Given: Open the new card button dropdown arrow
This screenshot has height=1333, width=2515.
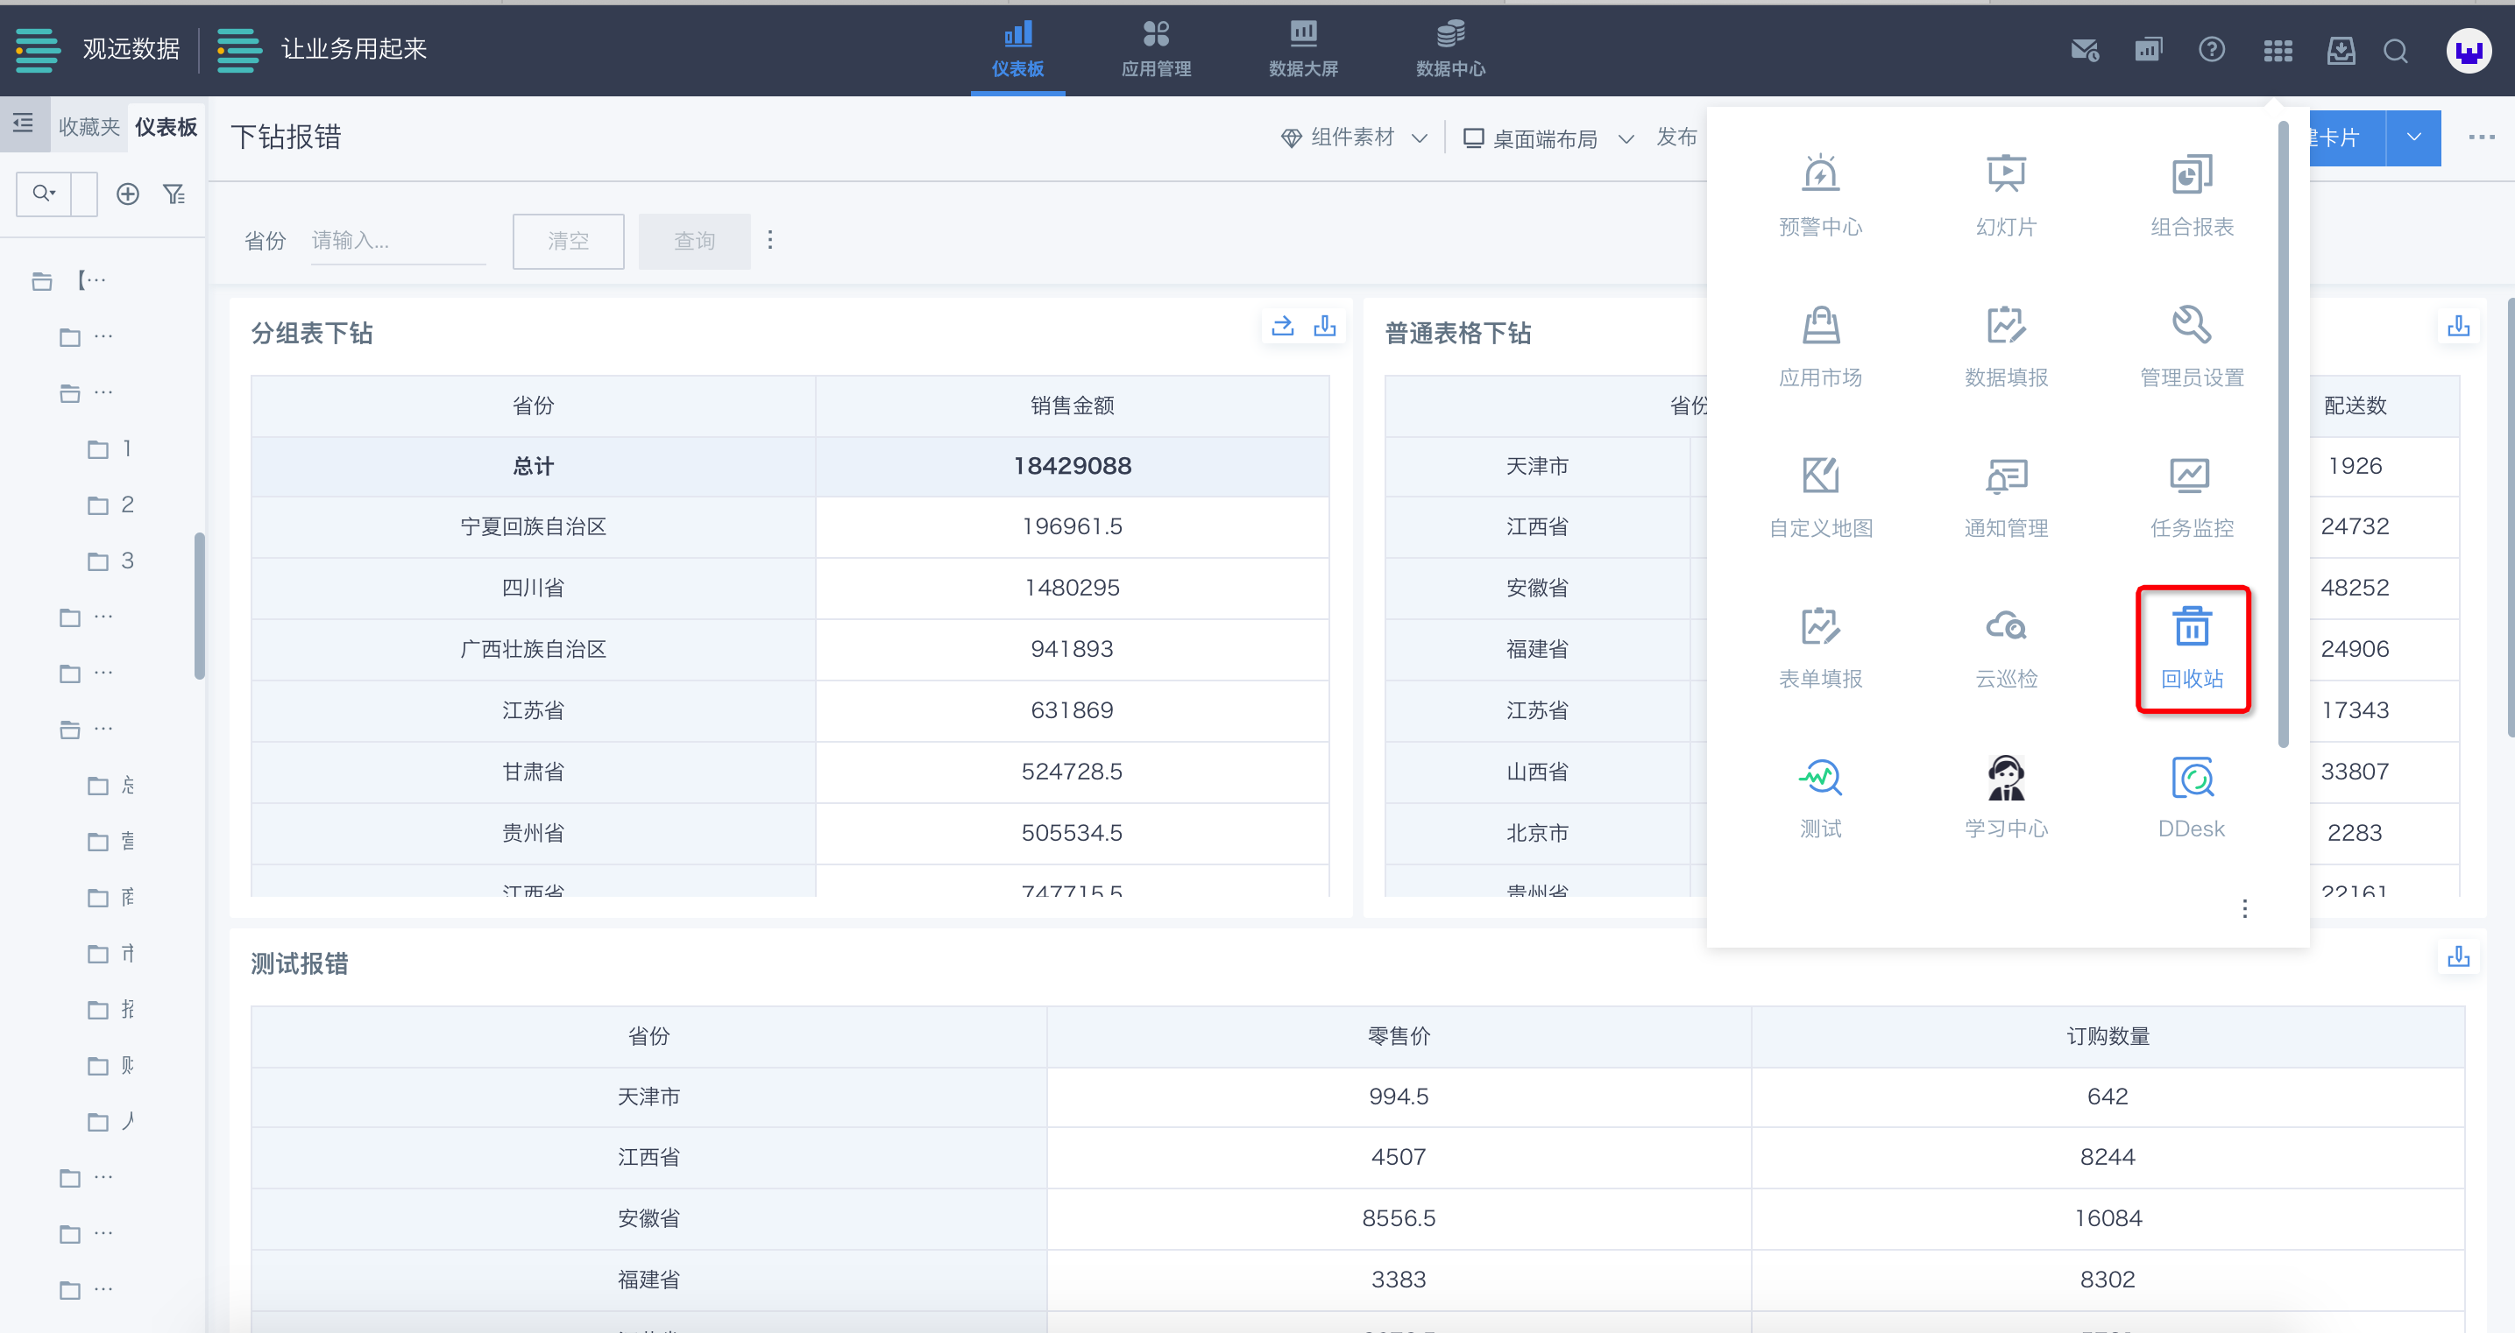Looking at the screenshot, I should 2413,138.
